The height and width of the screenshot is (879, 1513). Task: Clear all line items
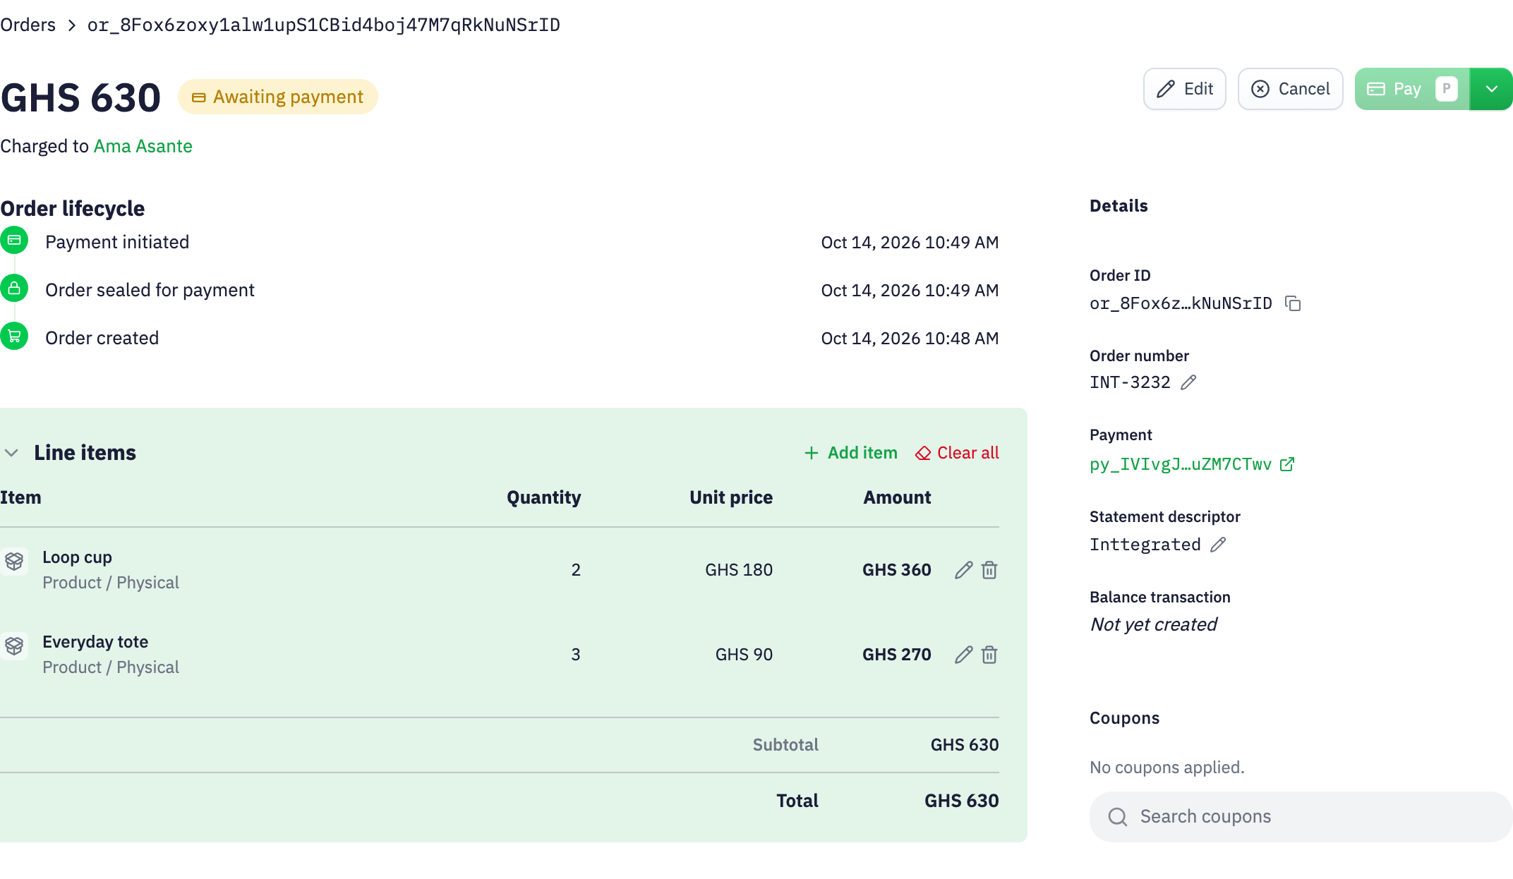(957, 453)
